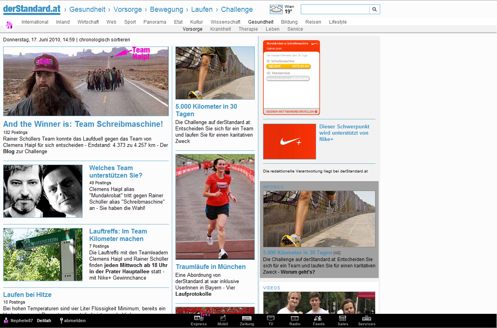
Task: Open Sales in the bottom bar
Action: click(x=343, y=321)
